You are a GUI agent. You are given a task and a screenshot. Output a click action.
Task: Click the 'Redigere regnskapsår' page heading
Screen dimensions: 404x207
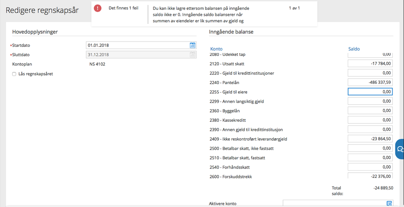click(x=42, y=11)
